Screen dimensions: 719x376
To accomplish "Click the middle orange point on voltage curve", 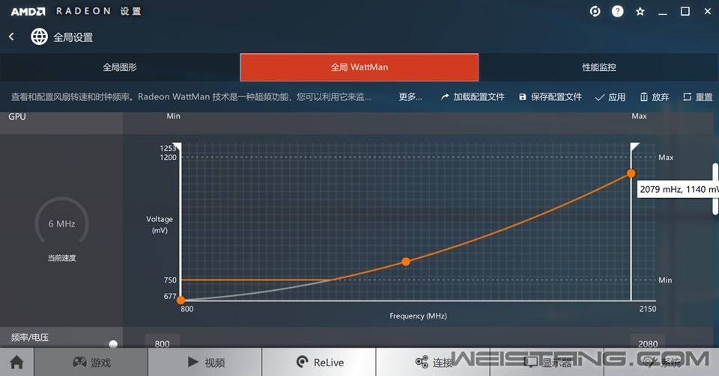I will coord(406,262).
